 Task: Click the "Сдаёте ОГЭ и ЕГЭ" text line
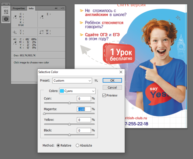click(102, 35)
